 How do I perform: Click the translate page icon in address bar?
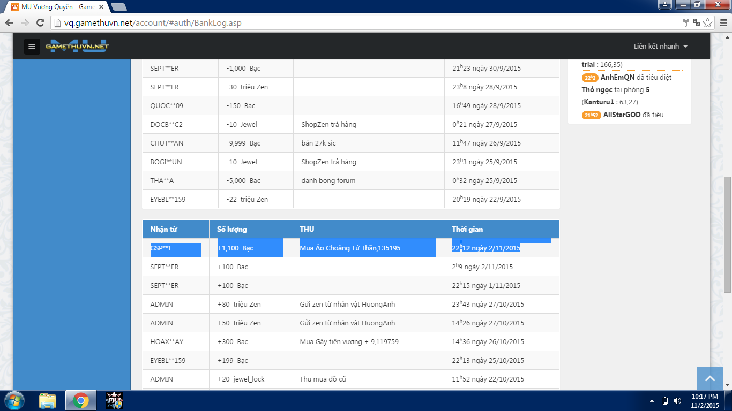696,22
